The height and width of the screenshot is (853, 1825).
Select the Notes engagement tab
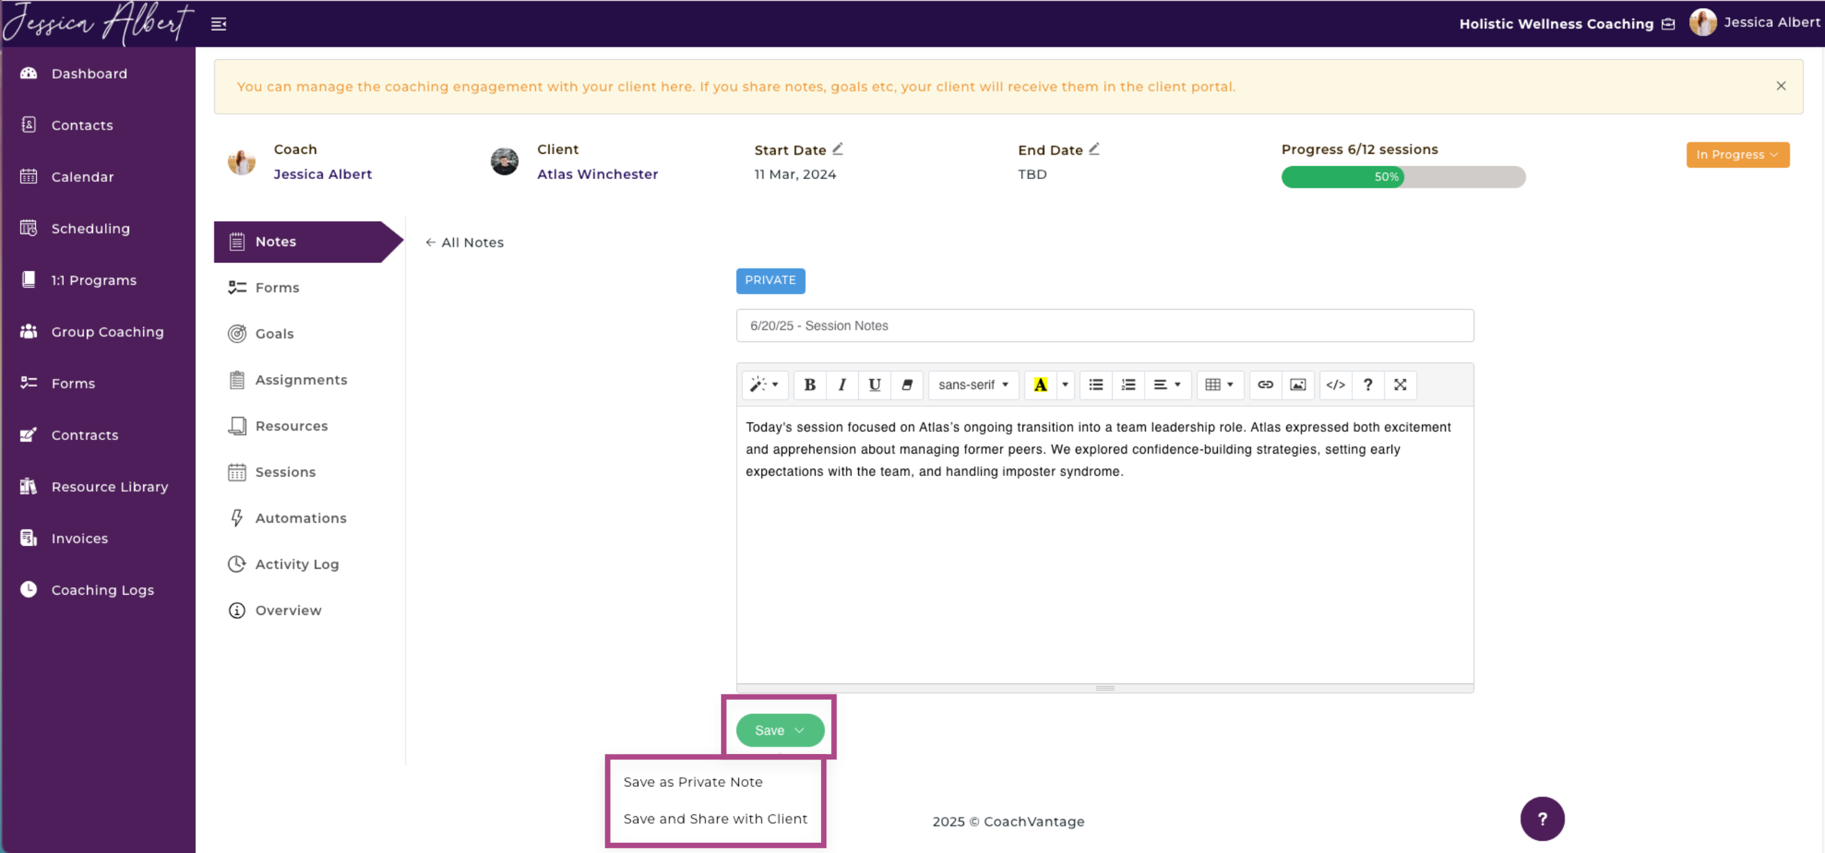[x=308, y=242]
